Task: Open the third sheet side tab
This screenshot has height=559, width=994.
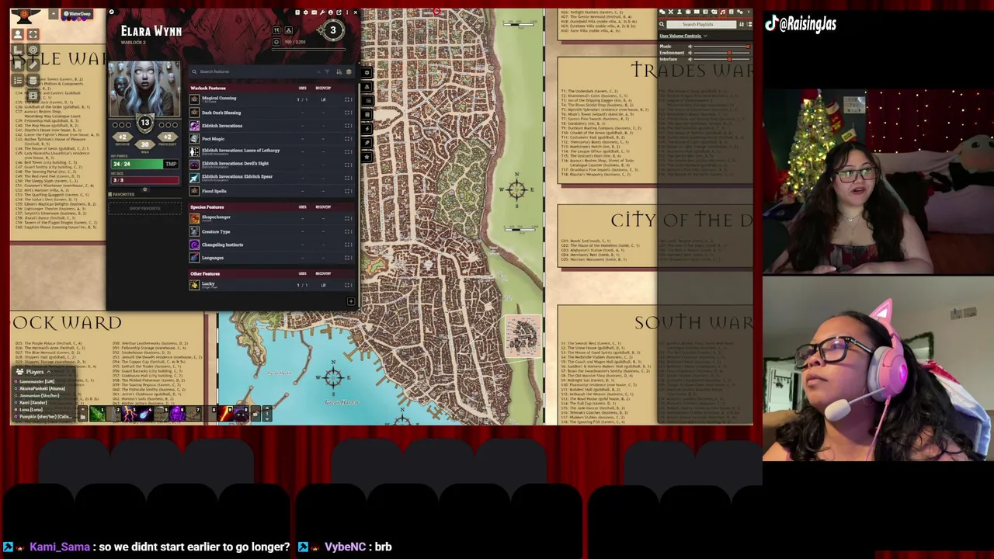Action: pos(367,101)
